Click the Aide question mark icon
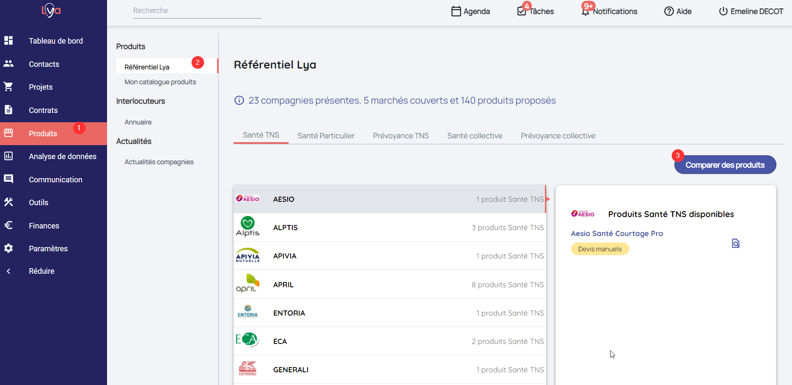Viewport: 792px width, 385px height. tap(668, 11)
